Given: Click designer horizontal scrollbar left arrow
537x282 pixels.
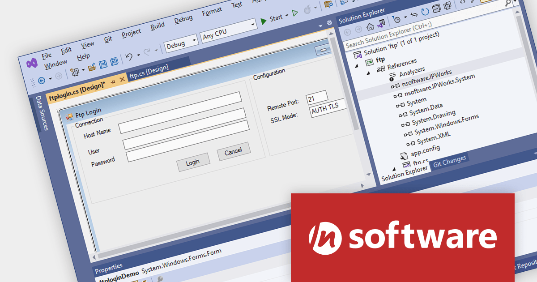Looking at the screenshot, I should (x=94, y=257).
